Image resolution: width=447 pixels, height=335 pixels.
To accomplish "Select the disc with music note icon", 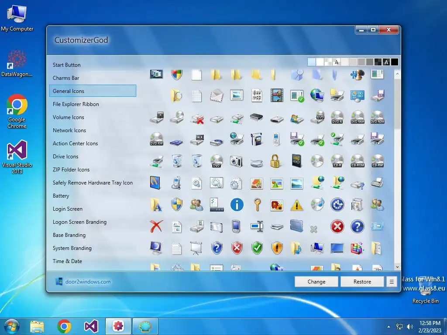I will point(317,205).
